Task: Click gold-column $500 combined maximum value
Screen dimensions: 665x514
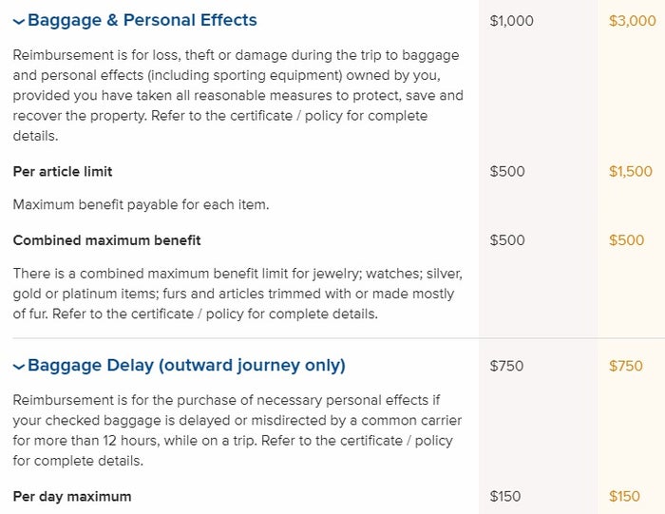Action: pos(626,240)
